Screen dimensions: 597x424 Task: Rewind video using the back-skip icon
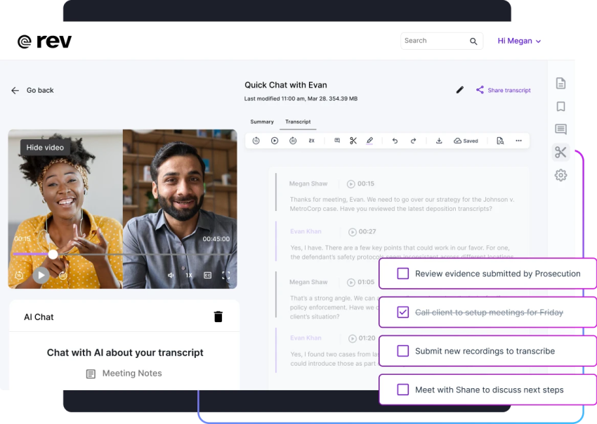(19, 275)
